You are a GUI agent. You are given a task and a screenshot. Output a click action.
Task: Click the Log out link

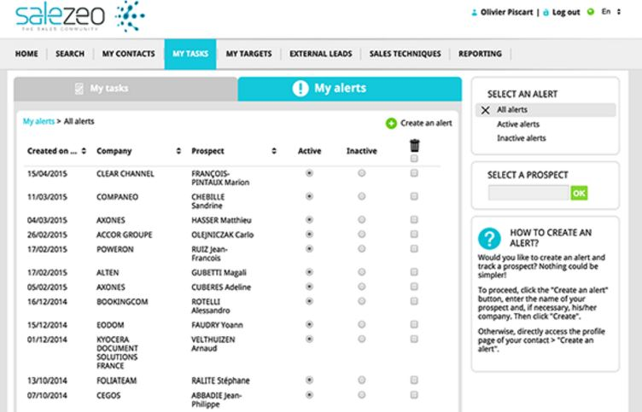(x=566, y=12)
